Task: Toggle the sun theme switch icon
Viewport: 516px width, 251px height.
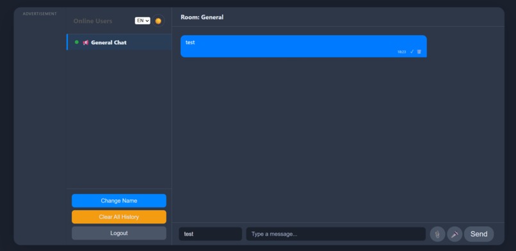Action: click(x=158, y=21)
